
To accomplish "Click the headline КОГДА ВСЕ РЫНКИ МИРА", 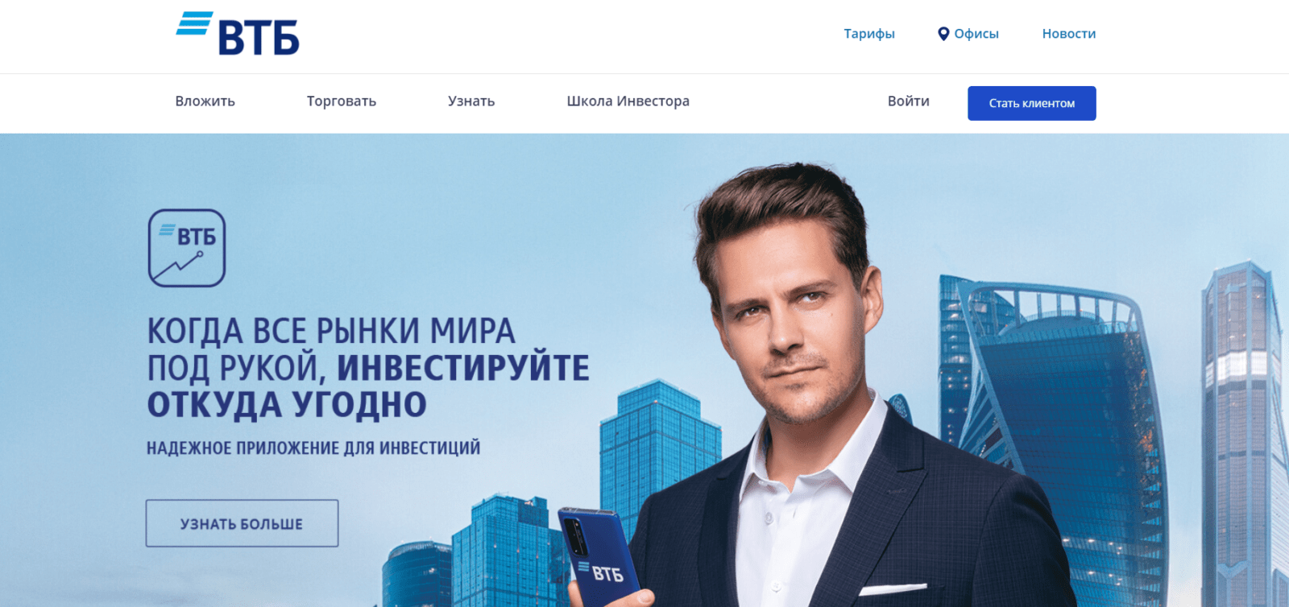I will [331, 331].
